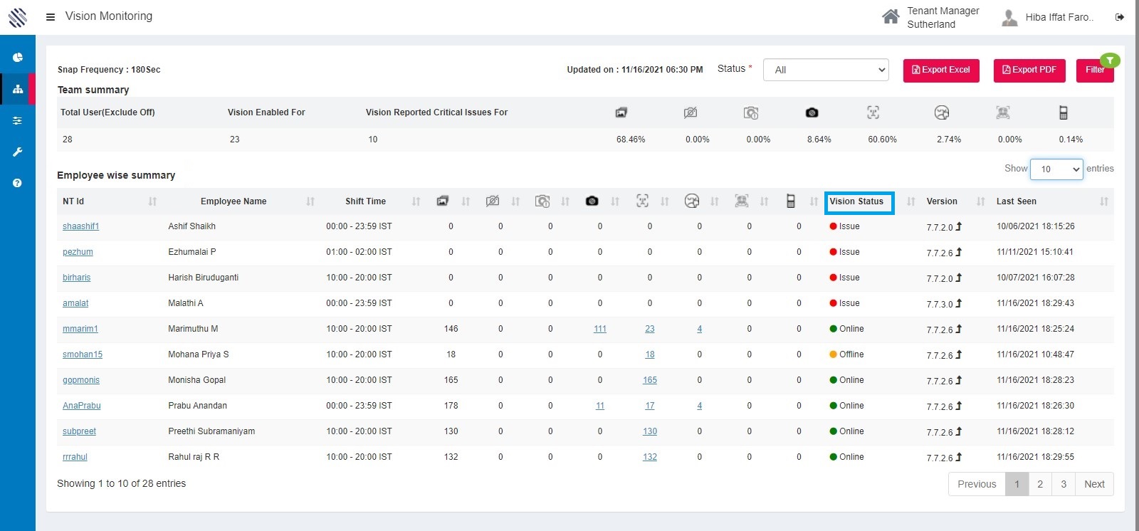Select the hierarchy team sidebar icon
Image resolution: width=1139 pixels, height=531 pixels.
(x=18, y=89)
